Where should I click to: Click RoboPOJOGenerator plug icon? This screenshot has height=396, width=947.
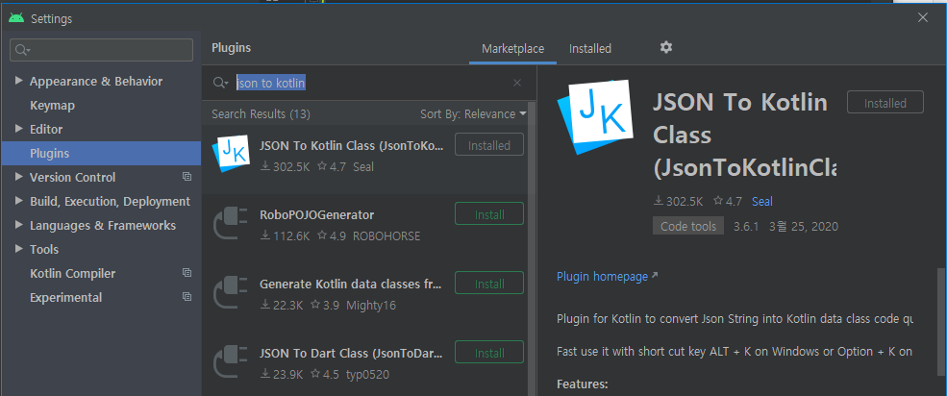point(231,223)
